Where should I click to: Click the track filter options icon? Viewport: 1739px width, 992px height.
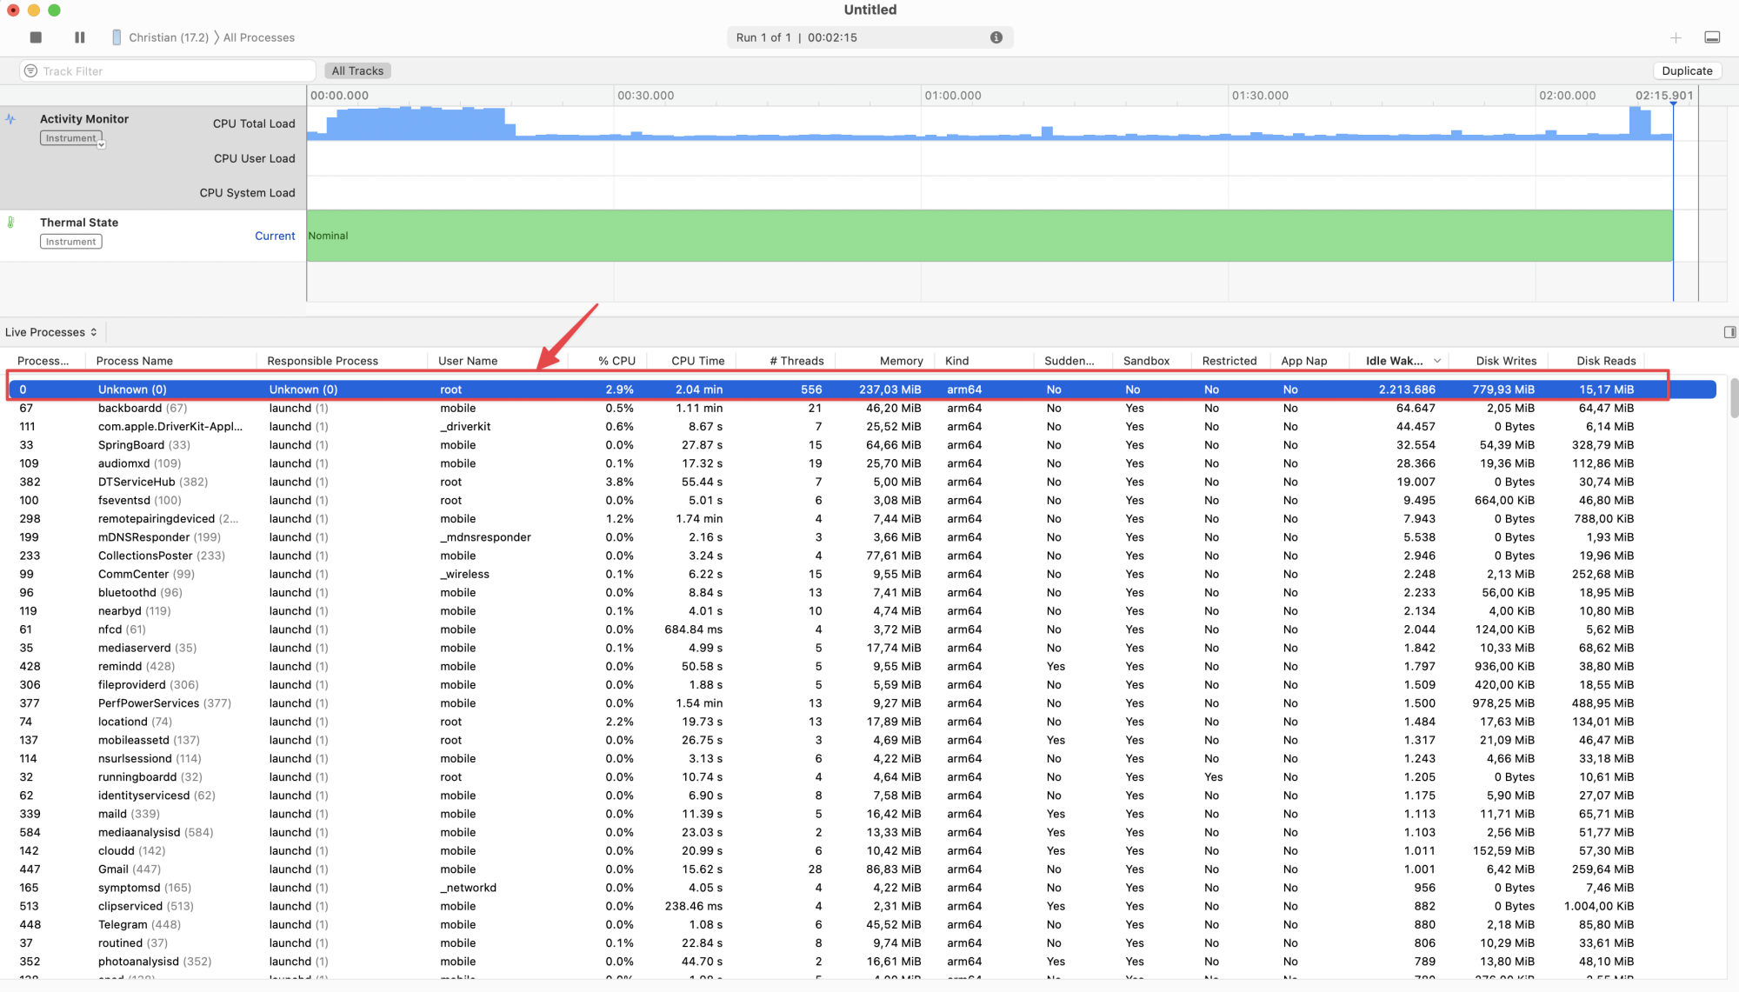(x=30, y=71)
